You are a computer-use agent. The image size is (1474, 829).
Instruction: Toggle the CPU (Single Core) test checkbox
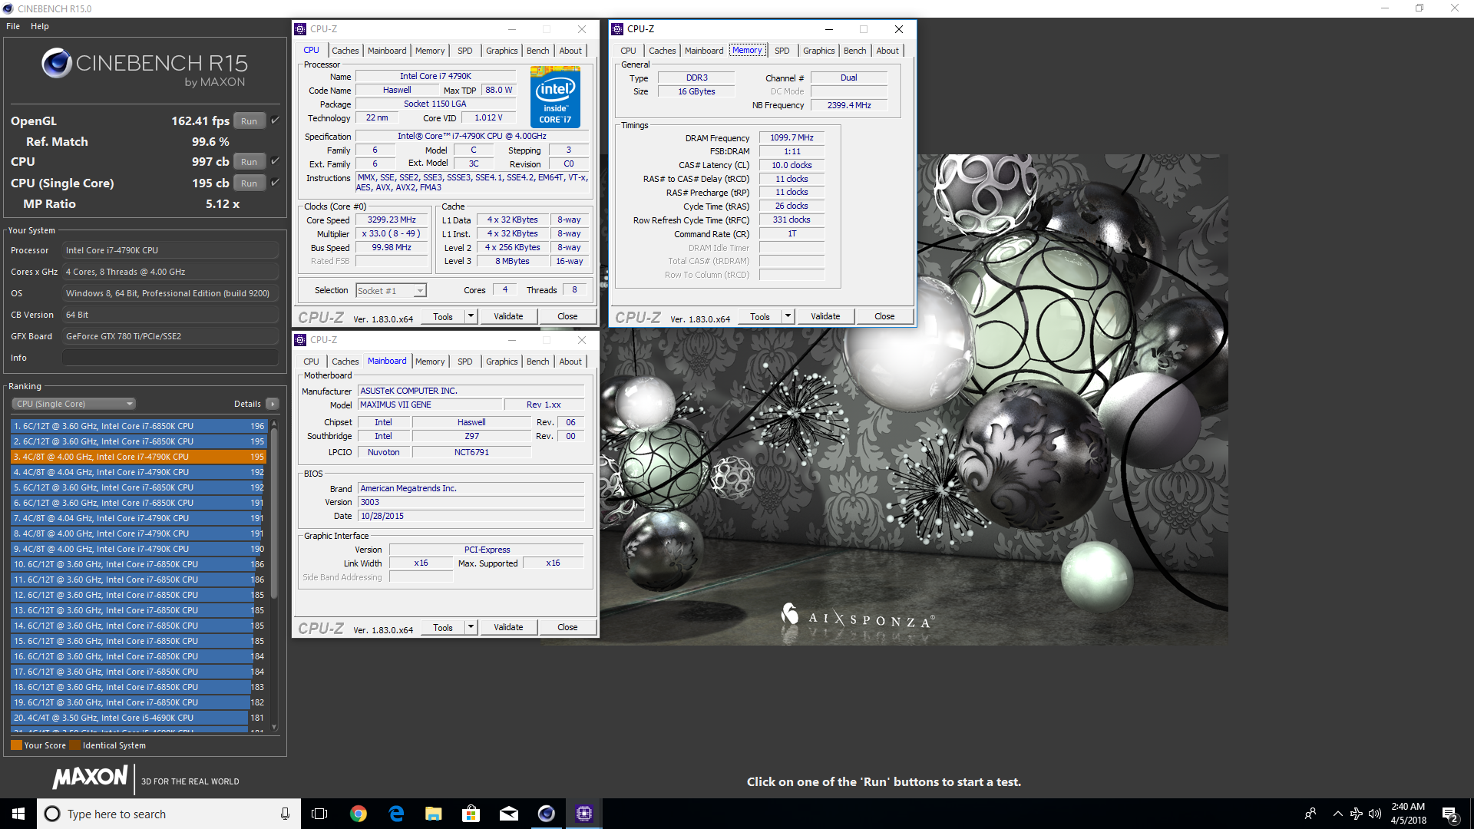(275, 183)
